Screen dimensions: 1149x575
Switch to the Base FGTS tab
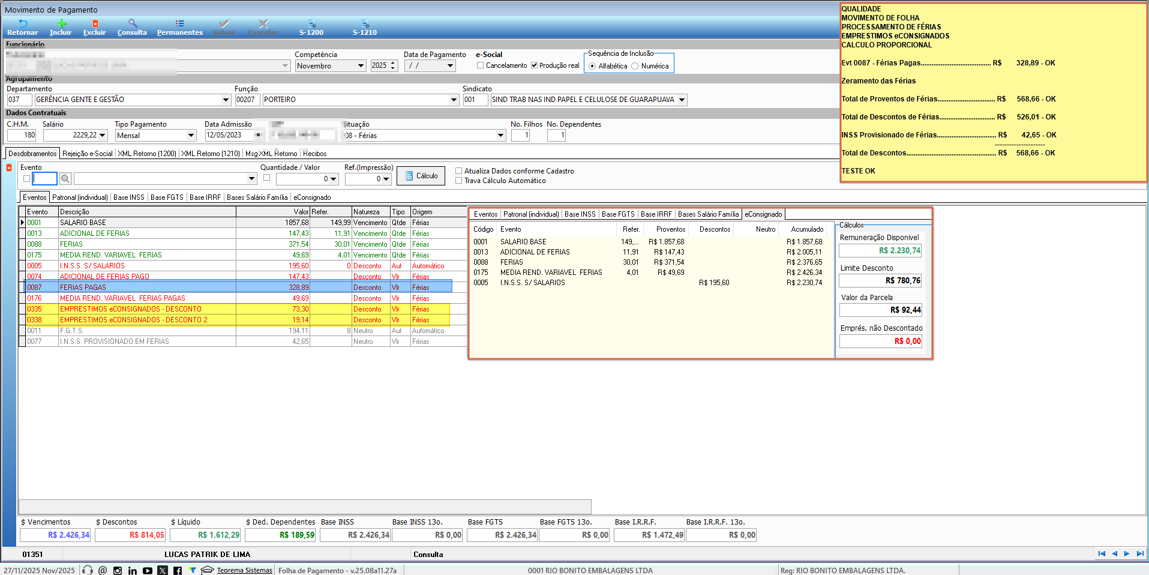point(167,197)
